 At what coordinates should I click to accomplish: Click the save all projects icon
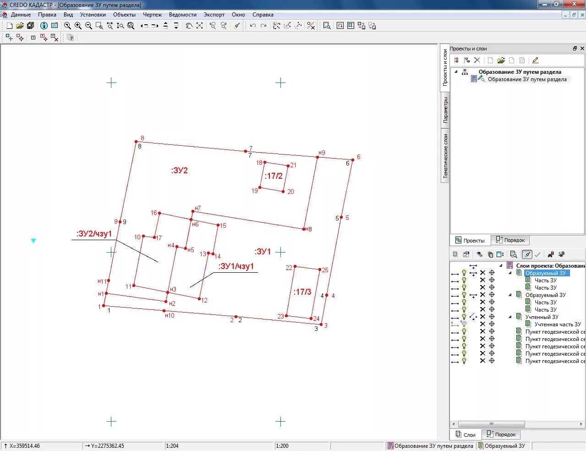tap(31, 26)
